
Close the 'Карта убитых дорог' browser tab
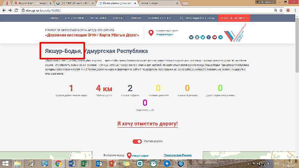click(135, 3)
